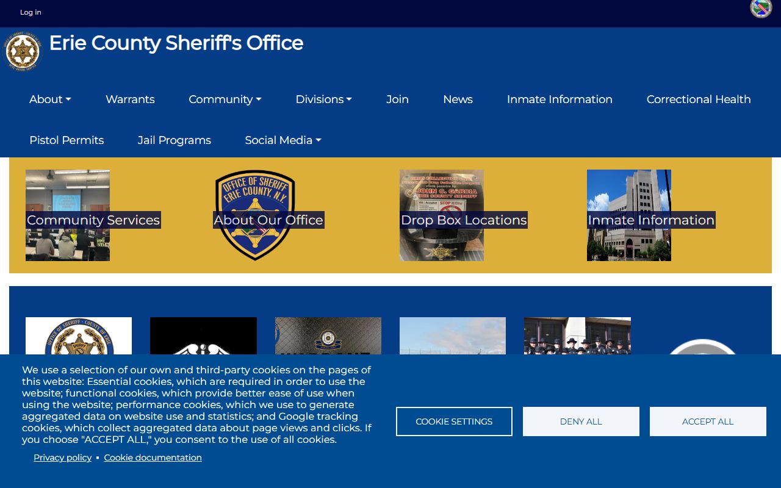The image size is (781, 488).
Task: Click the Accept All cookies button
Action: click(708, 422)
